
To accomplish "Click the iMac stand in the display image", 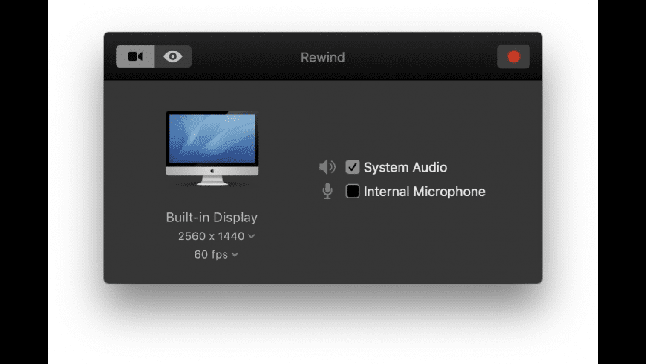I will pyautogui.click(x=212, y=181).
